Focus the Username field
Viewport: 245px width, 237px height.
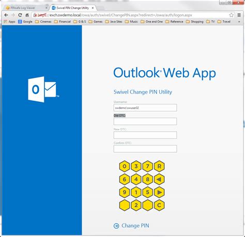click(x=145, y=108)
